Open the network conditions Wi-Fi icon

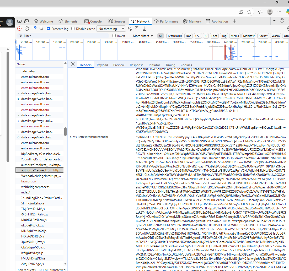pyautogui.click(x=130, y=29)
